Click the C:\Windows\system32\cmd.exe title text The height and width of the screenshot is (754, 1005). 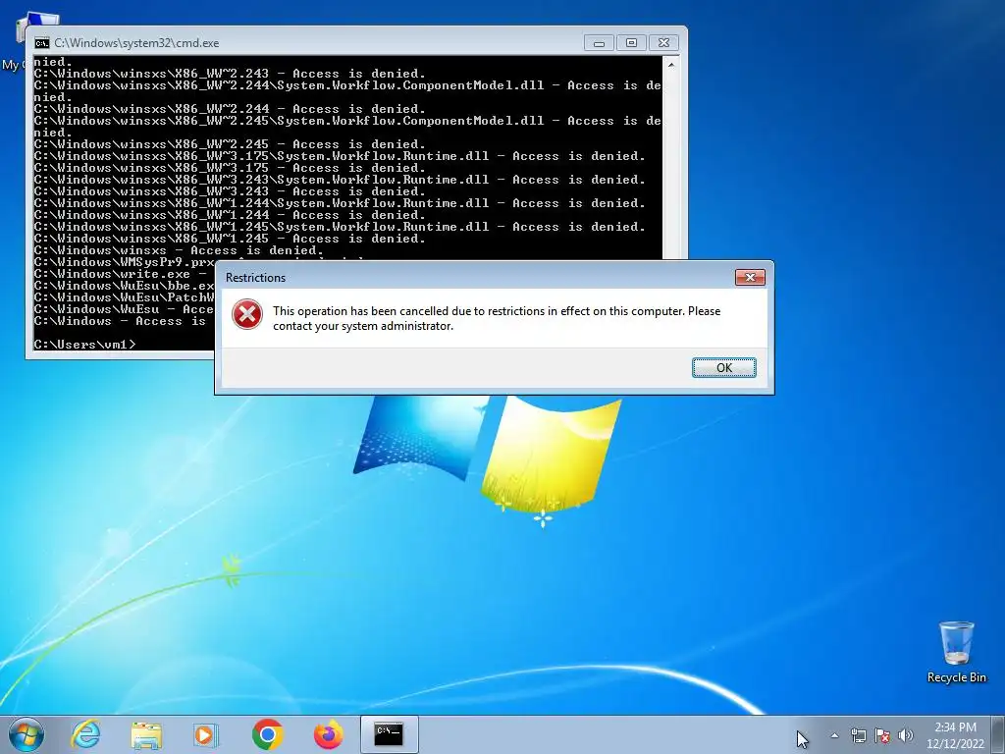pos(136,43)
